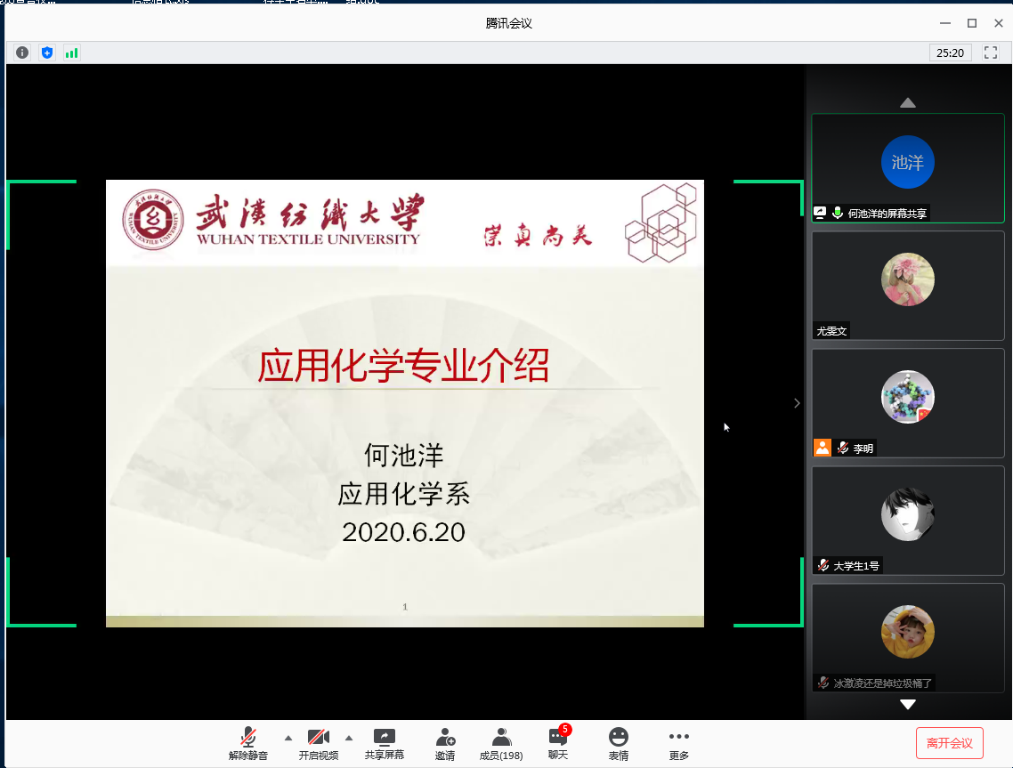Screen dimensions: 1013x768
Task: Open the 聊天 chat panel
Action: (x=558, y=743)
